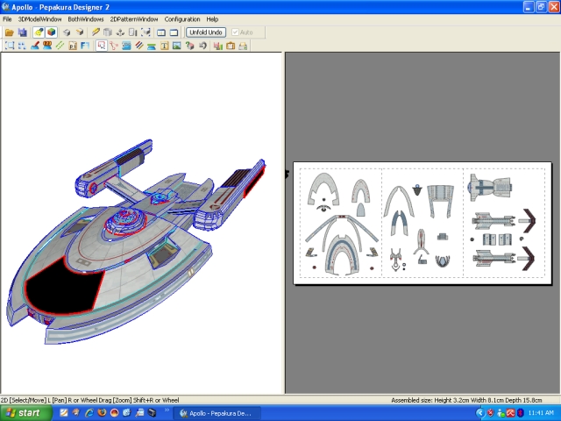
Task: Open the File menu
Action: [7, 19]
